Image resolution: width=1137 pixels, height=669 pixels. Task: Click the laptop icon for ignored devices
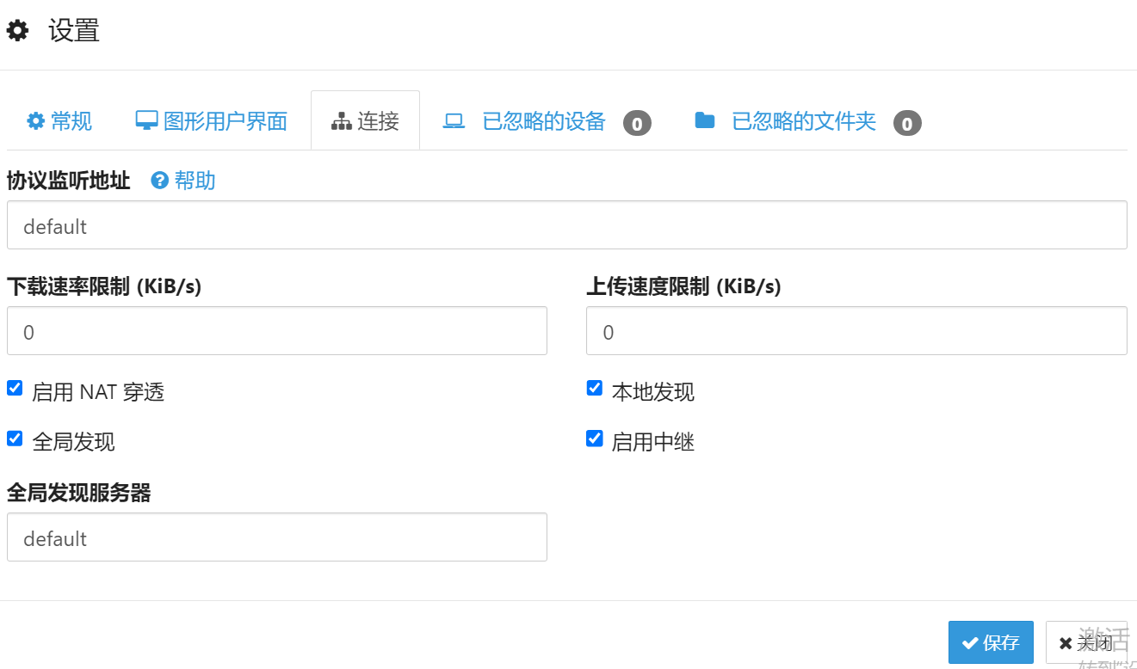pyautogui.click(x=454, y=121)
